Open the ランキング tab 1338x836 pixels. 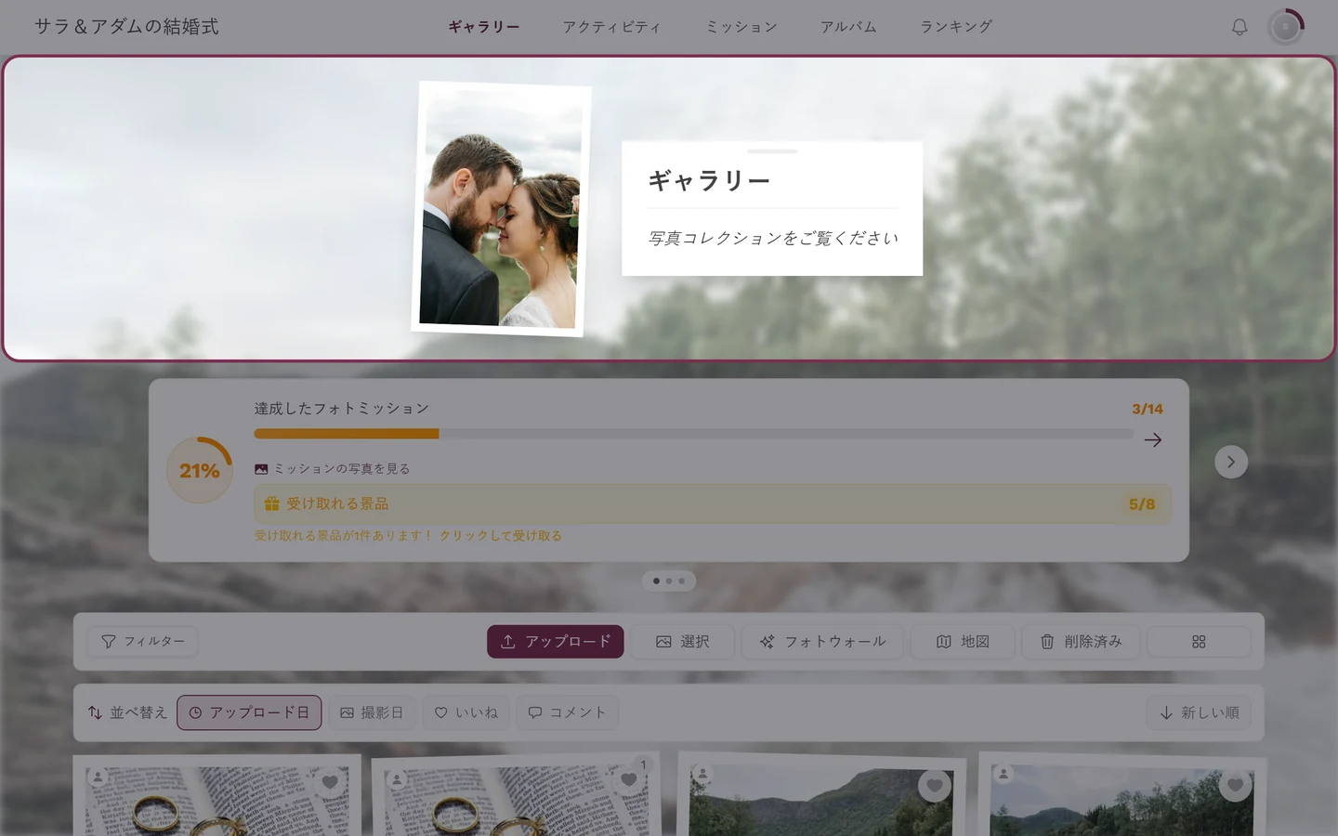(x=956, y=27)
